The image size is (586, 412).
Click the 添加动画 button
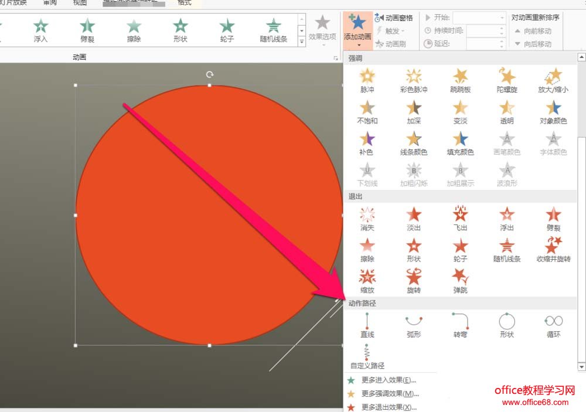[357, 30]
